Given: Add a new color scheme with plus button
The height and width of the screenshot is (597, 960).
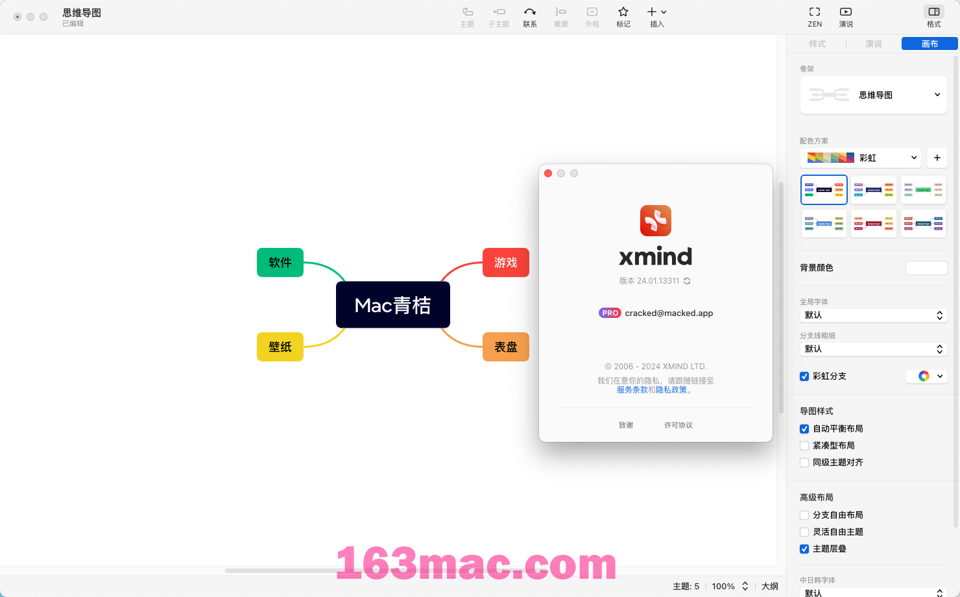Looking at the screenshot, I should pos(937,158).
